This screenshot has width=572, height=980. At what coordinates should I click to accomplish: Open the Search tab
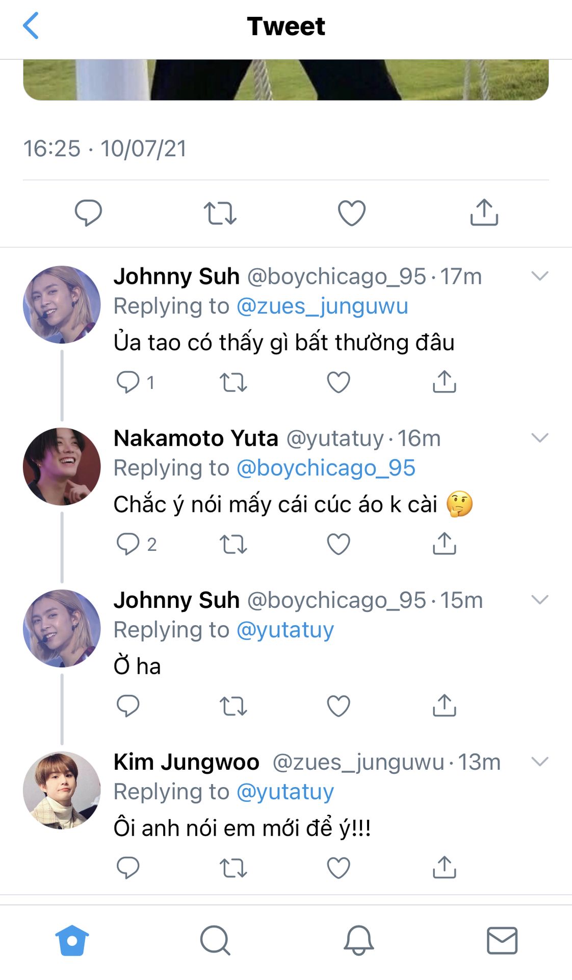tap(215, 940)
